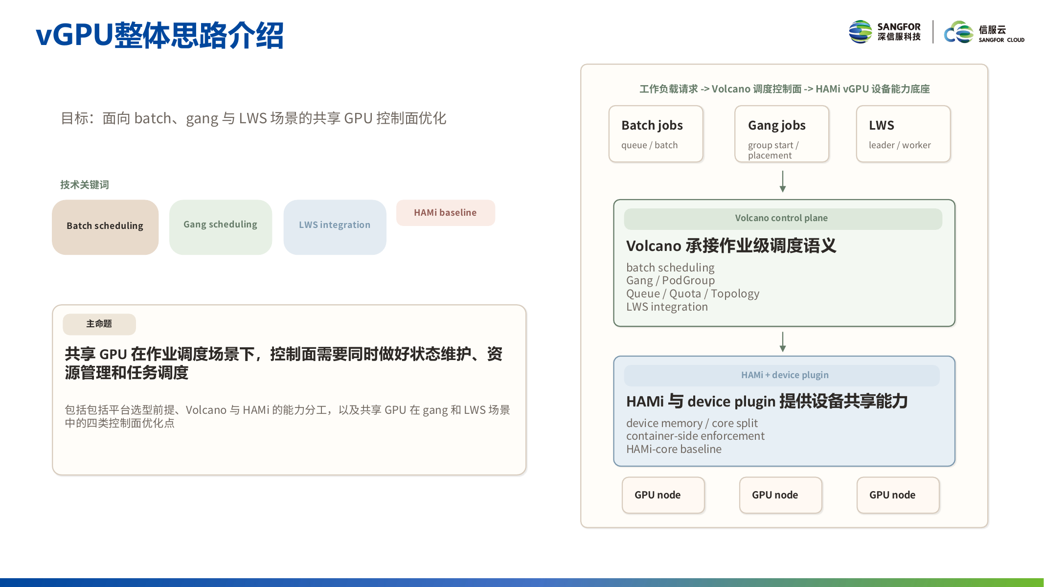
Task: Select the "HAMi baseline" keyword chip
Action: [446, 213]
